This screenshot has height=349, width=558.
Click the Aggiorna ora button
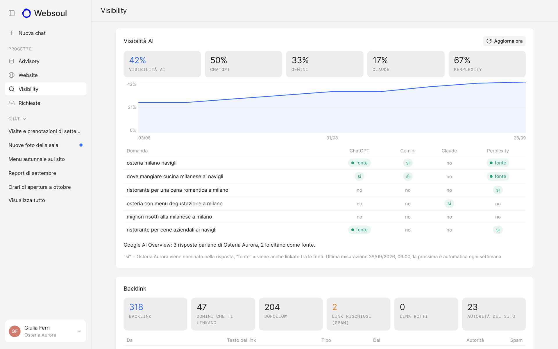coord(504,41)
